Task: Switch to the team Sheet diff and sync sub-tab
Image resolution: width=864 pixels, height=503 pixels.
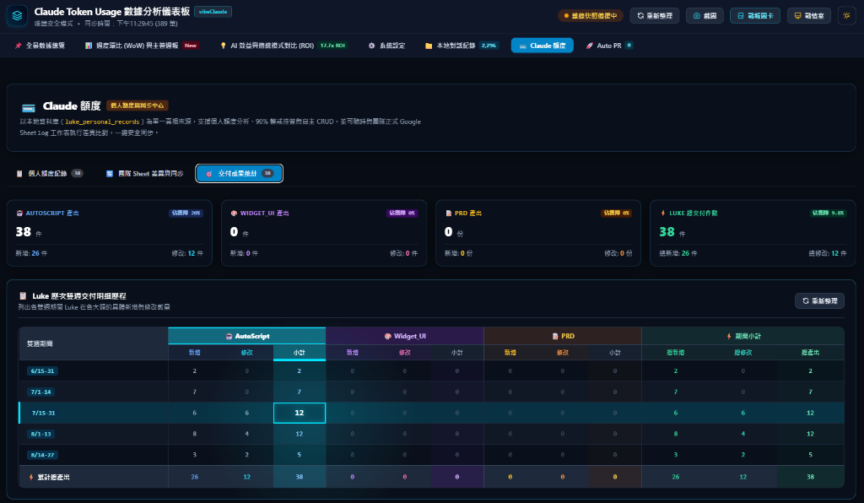Action: click(144, 174)
